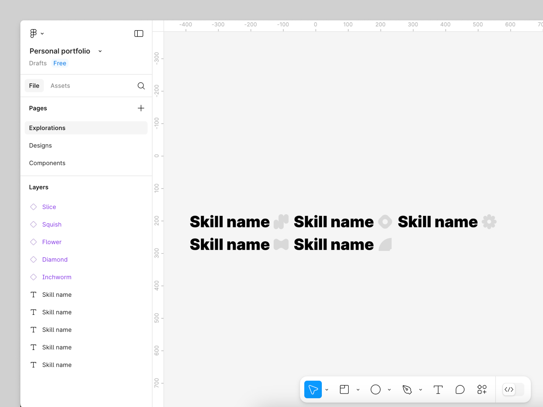The height and width of the screenshot is (407, 543).
Task: Click the search icon in the sidebar
Action: [x=141, y=86]
